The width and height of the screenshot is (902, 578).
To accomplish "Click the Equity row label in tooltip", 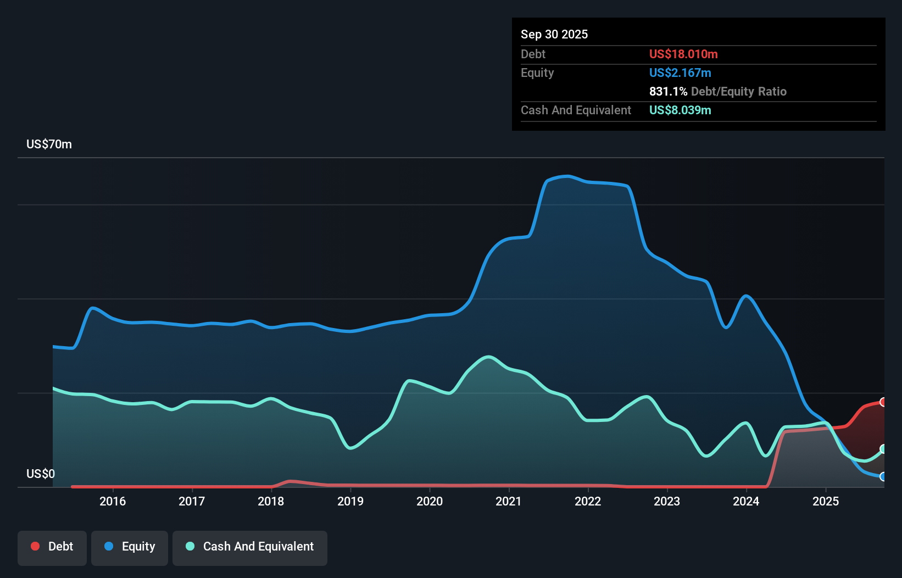I will pyautogui.click(x=537, y=73).
